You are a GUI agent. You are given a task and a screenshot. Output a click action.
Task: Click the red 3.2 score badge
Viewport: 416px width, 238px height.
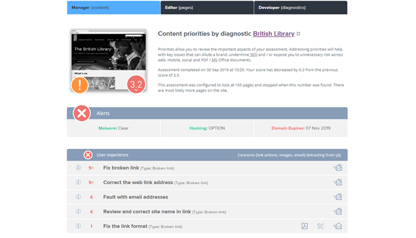(x=136, y=84)
